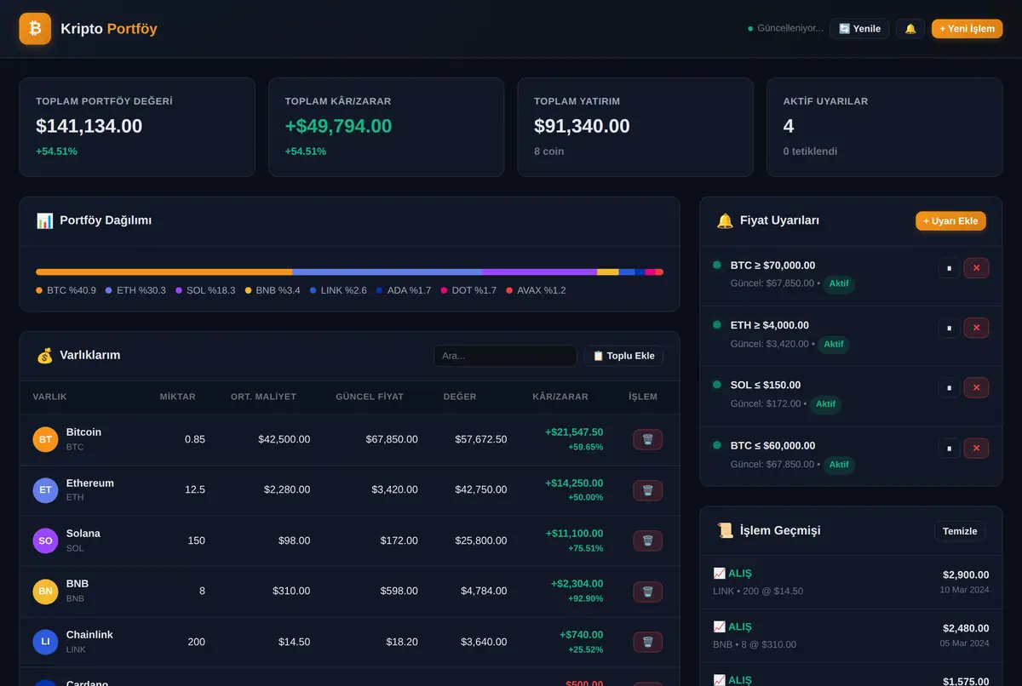Pause the BTC ≥ $70,000.00 alert
Viewport: 1022px width, 686px height.
tap(949, 268)
